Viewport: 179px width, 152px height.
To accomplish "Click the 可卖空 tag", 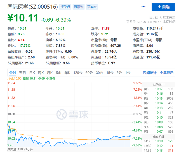I will pyautogui.click(x=92, y=7).
